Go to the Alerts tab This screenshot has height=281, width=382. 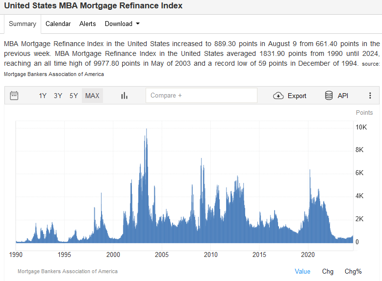(88, 24)
